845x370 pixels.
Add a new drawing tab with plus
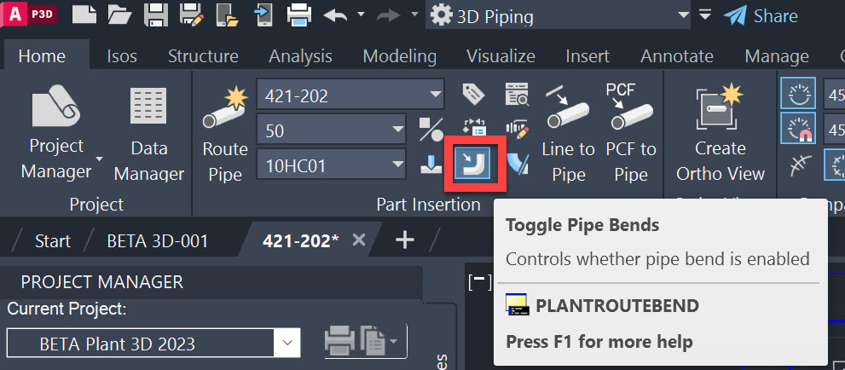(405, 240)
